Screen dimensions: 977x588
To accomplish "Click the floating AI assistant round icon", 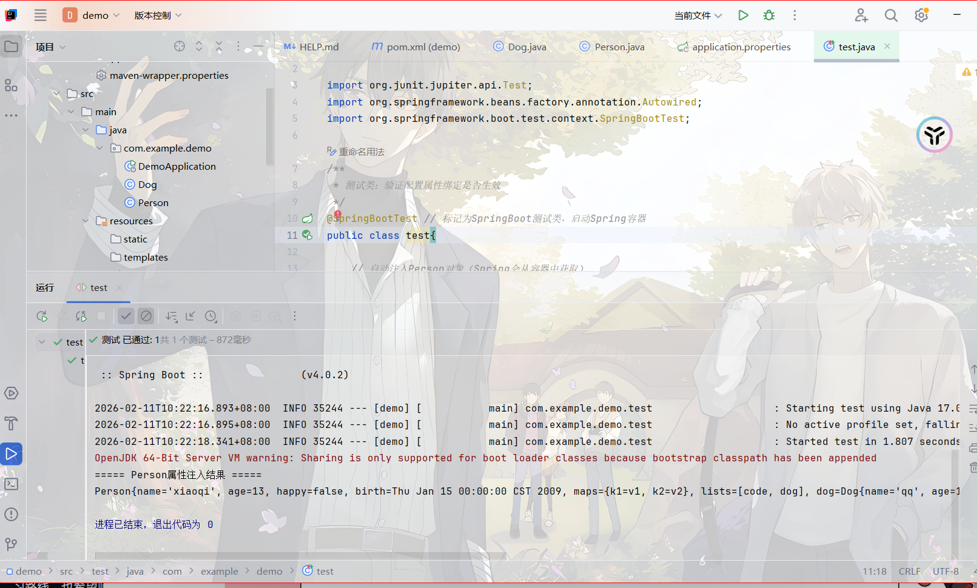I will pos(934,135).
